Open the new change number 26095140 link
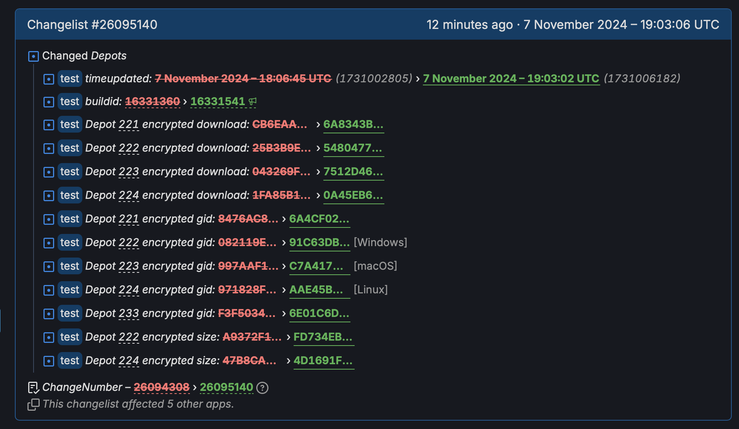This screenshot has height=429, width=739. tap(227, 387)
